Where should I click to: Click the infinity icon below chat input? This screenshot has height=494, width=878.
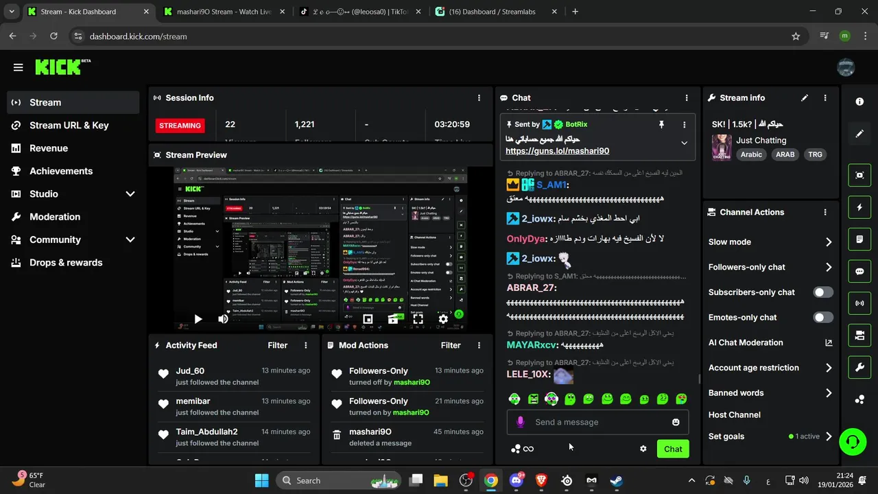(x=528, y=449)
